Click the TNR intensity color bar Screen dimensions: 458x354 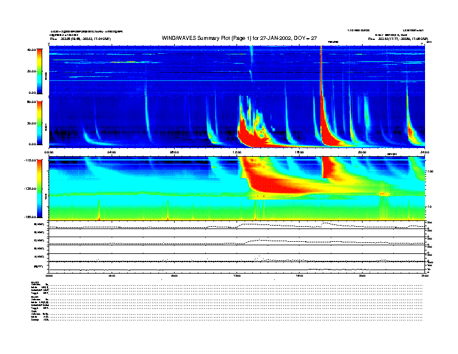click(39, 189)
